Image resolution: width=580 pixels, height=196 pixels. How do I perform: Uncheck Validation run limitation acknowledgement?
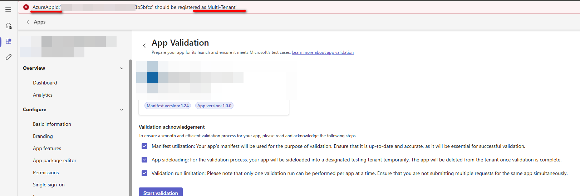(x=144, y=173)
